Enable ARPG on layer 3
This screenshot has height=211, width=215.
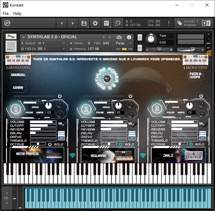(181, 112)
